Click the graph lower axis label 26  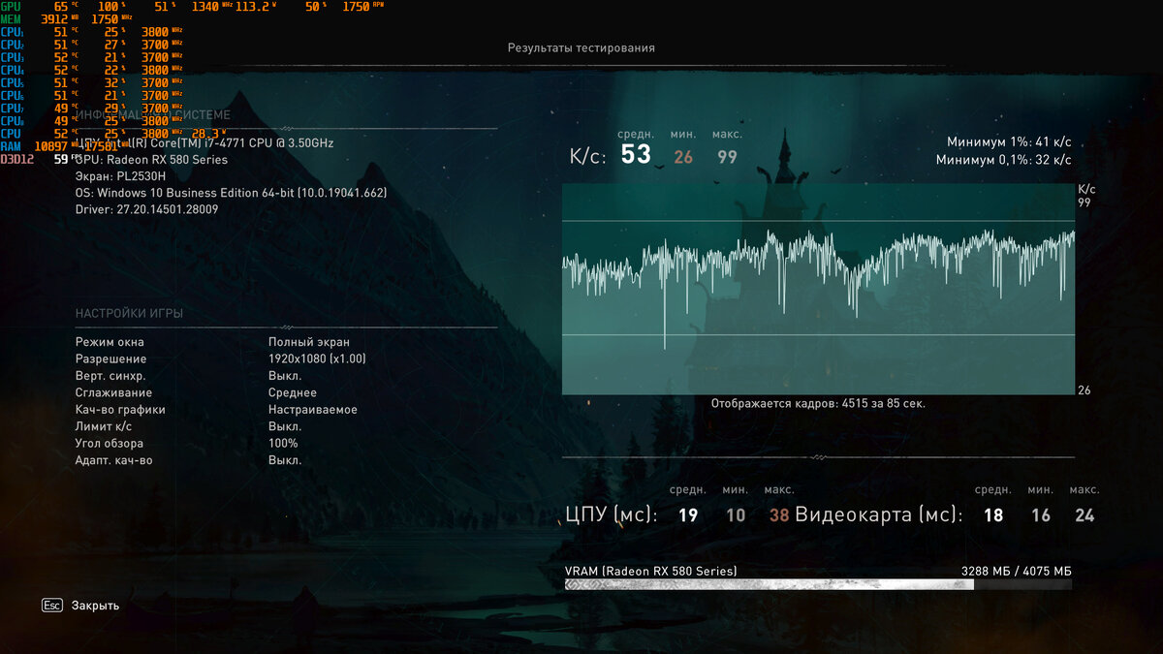(1084, 389)
